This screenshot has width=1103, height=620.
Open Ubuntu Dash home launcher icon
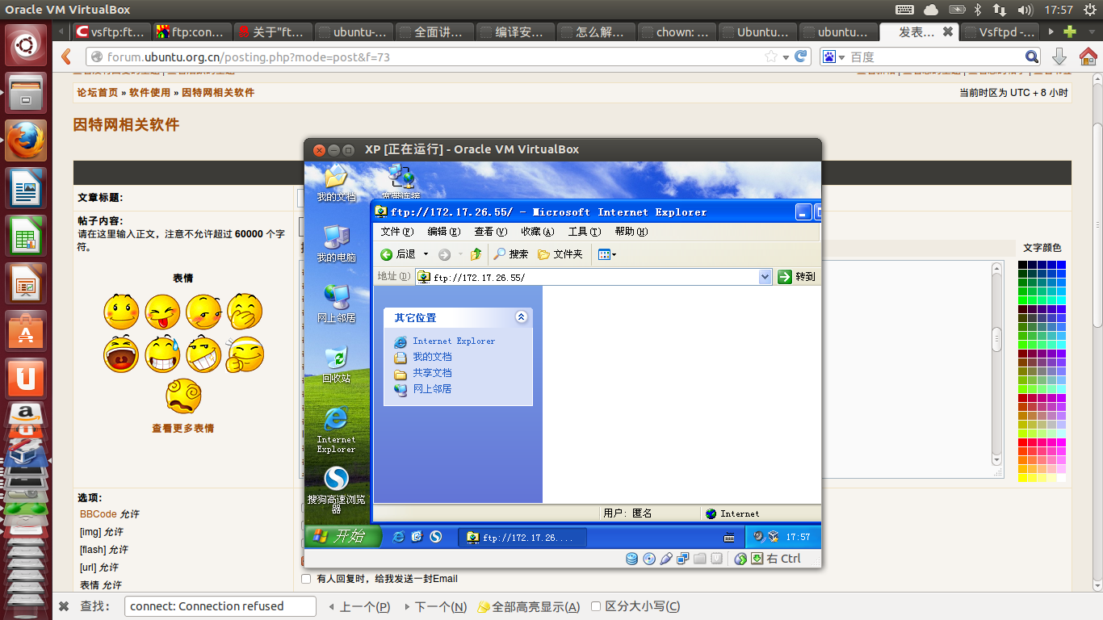click(26, 45)
